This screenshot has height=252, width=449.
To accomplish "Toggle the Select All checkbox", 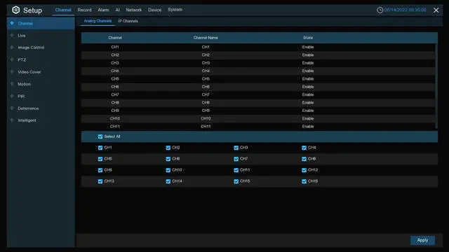I will tap(100, 136).
